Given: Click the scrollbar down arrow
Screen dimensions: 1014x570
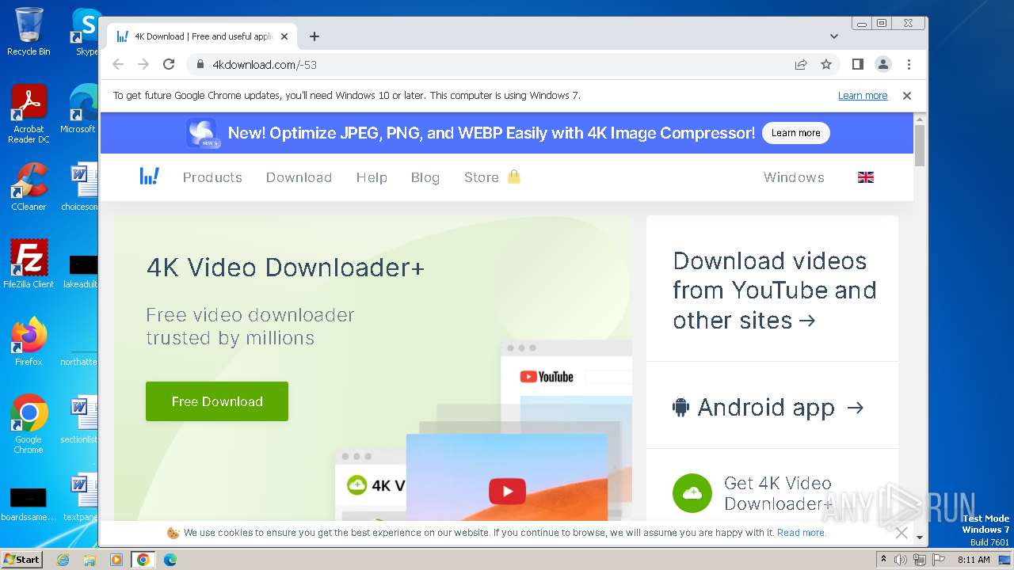Looking at the screenshot, I should [x=920, y=538].
